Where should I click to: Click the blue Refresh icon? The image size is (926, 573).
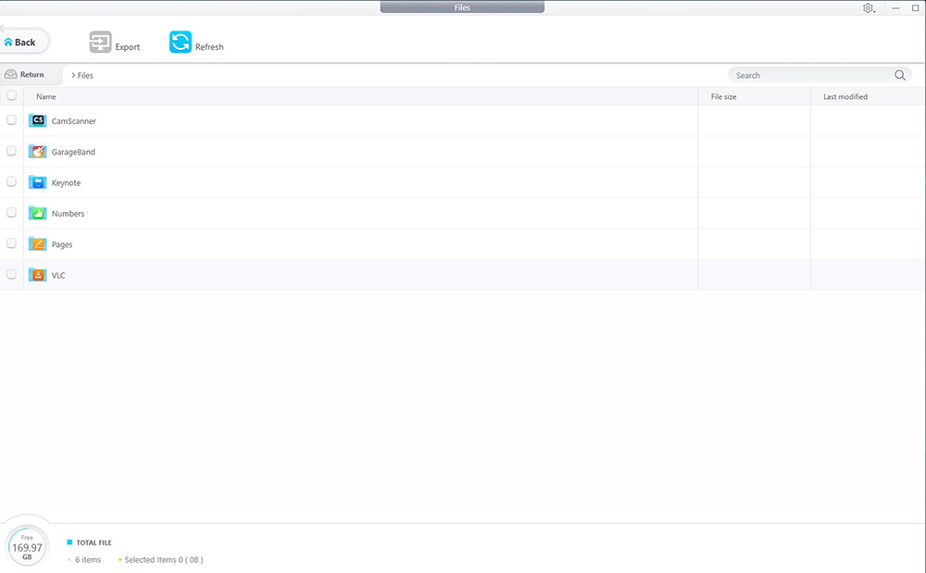(x=181, y=42)
